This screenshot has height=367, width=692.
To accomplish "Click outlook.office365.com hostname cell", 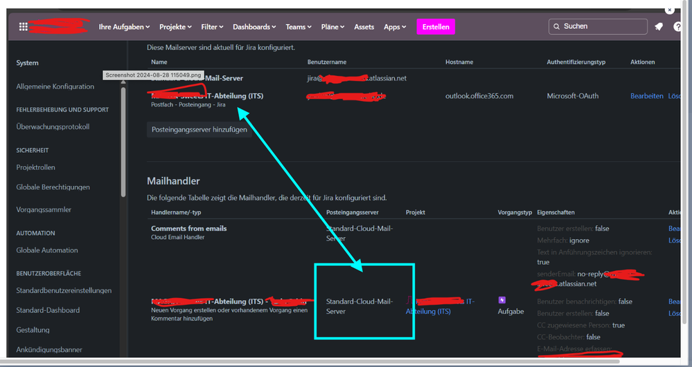I will click(479, 95).
